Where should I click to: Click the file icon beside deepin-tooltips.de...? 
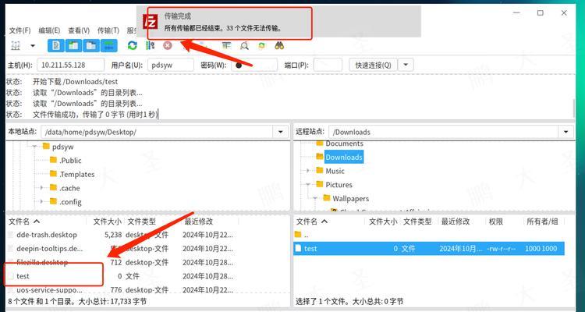tap(10, 249)
